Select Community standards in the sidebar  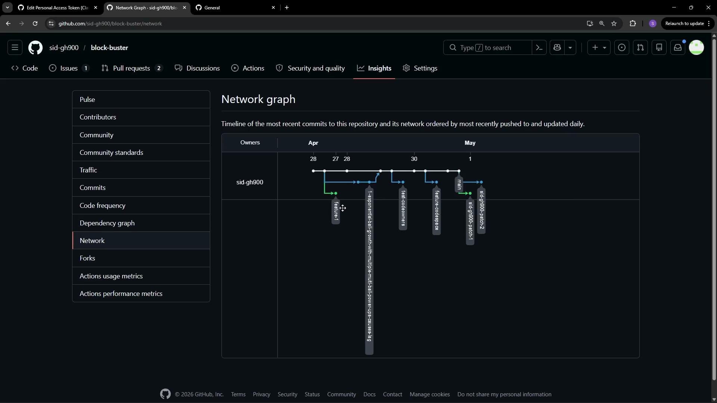point(141,153)
